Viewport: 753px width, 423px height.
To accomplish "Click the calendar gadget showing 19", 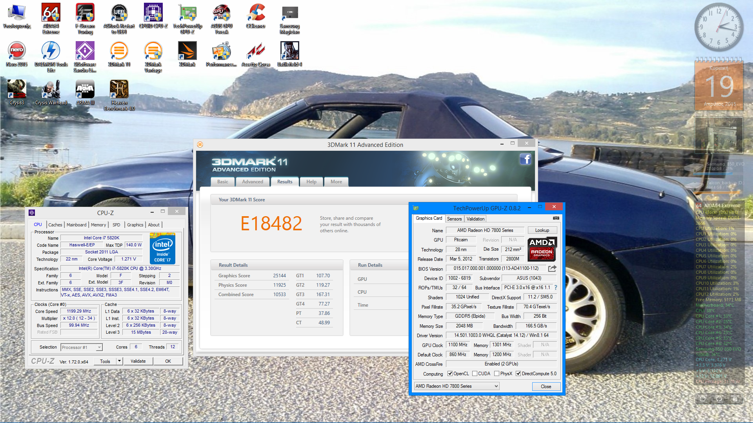I will point(719,84).
